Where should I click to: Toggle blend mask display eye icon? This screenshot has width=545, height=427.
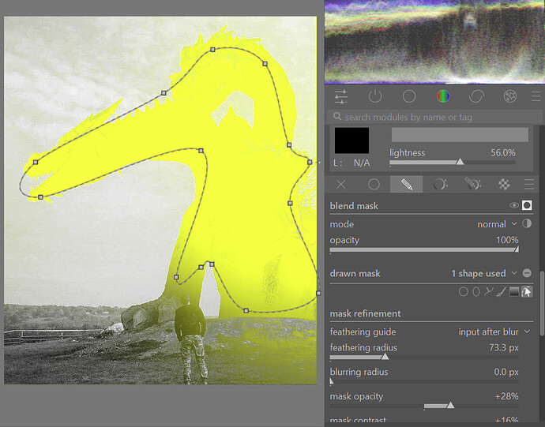[514, 205]
